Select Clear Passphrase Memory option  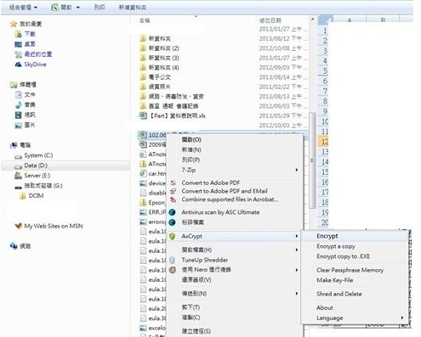[350, 270]
